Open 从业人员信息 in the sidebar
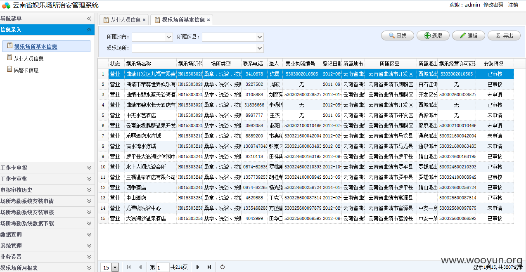Image resolution: width=526 pixels, height=272 pixels. point(28,59)
